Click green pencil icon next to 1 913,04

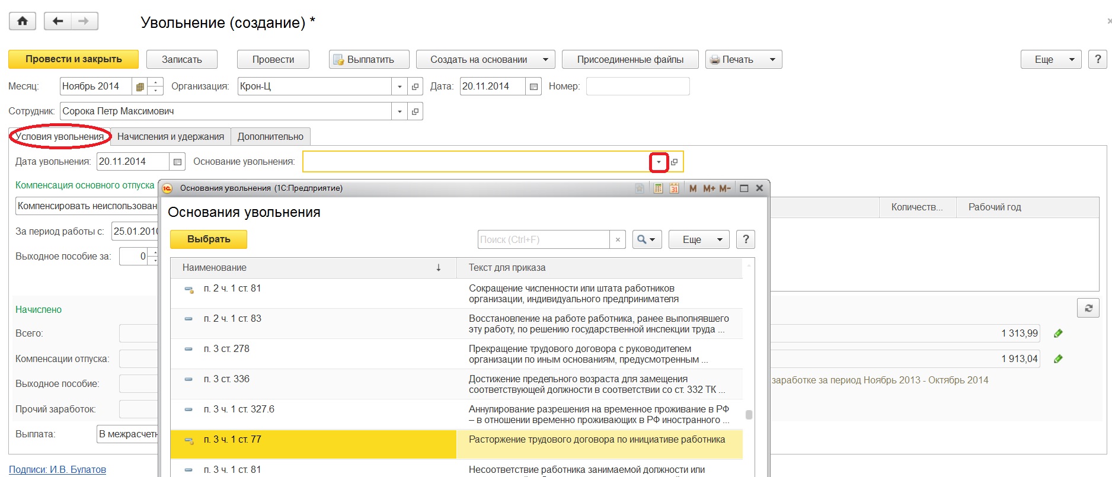[1058, 359]
